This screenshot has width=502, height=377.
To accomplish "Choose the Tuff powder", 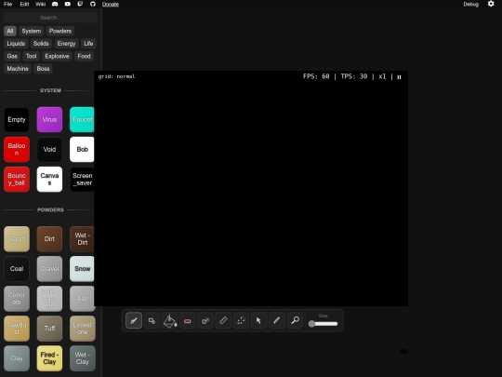I will [49, 329].
